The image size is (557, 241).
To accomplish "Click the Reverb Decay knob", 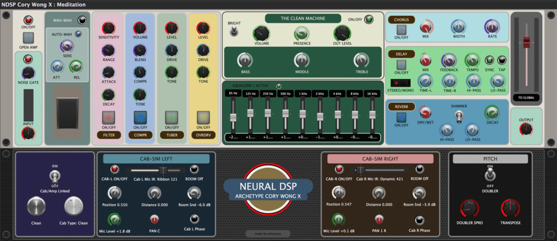I will pyautogui.click(x=492, y=113).
